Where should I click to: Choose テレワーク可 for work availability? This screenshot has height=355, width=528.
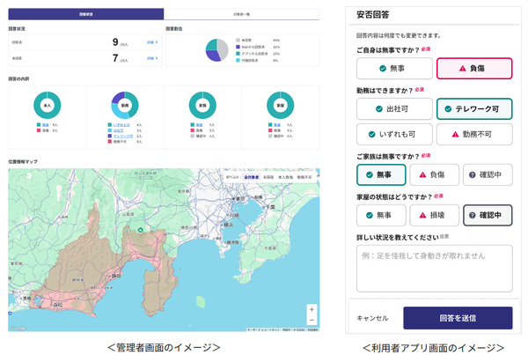coord(474,108)
